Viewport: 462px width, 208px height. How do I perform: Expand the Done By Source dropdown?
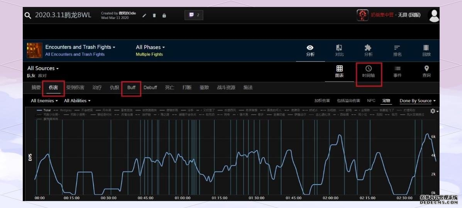[x=417, y=101]
